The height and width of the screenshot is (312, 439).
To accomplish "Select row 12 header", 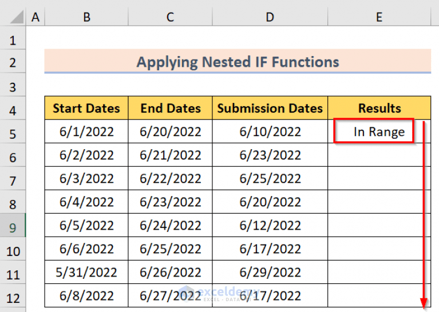I will tap(13, 296).
